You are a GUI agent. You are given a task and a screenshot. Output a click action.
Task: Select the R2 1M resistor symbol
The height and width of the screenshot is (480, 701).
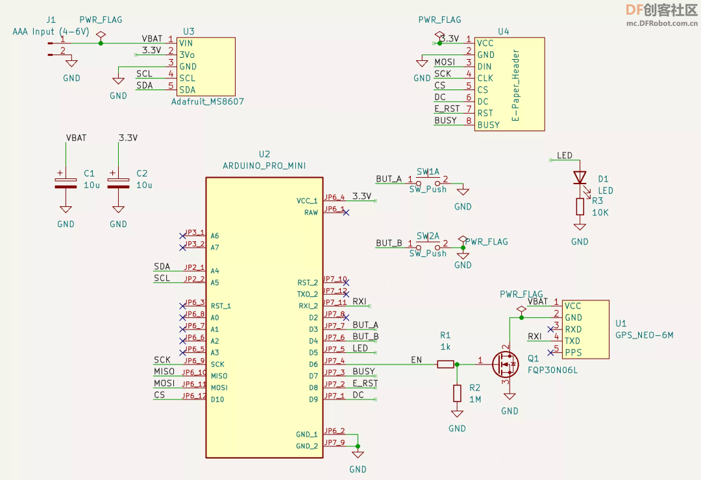[x=457, y=393]
